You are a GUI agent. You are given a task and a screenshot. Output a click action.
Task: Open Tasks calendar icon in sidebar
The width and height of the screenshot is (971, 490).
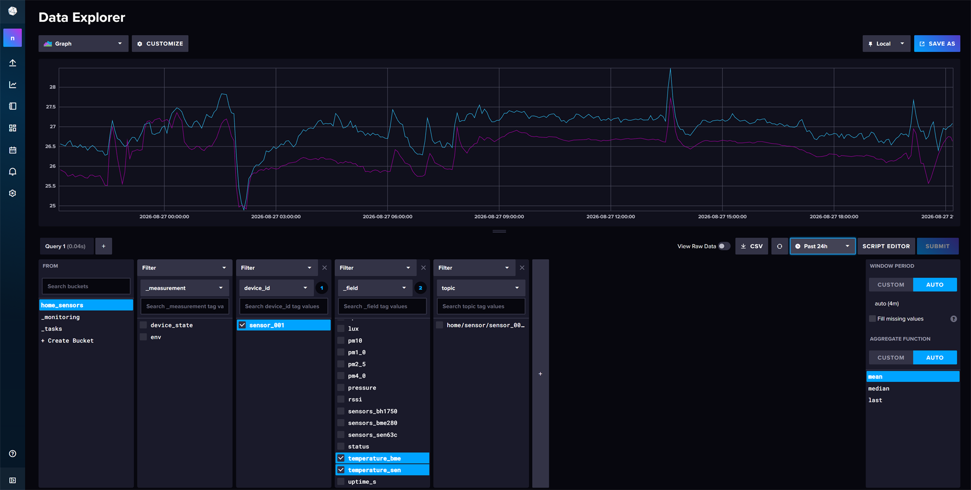click(13, 150)
